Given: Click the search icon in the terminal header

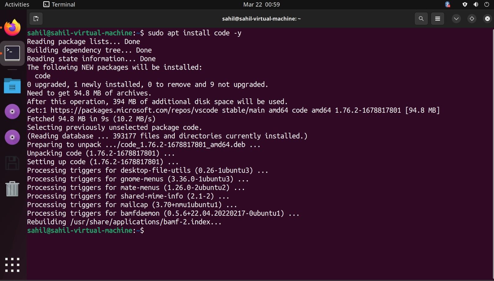Looking at the screenshot, I should [x=421, y=19].
